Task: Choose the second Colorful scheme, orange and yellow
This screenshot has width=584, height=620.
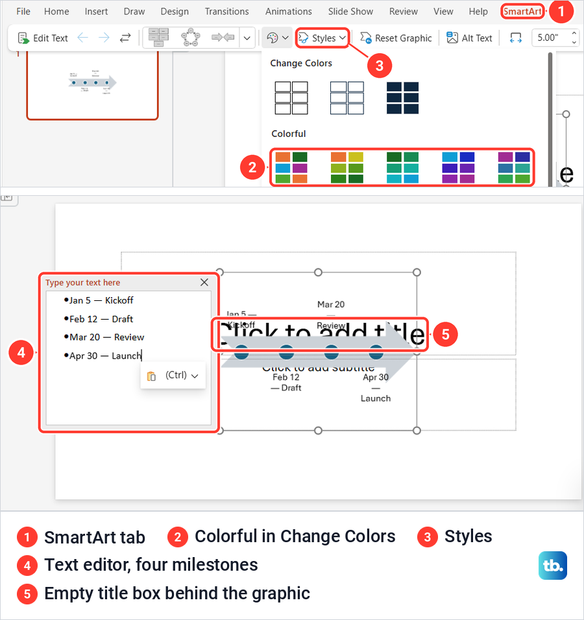Action: point(347,167)
